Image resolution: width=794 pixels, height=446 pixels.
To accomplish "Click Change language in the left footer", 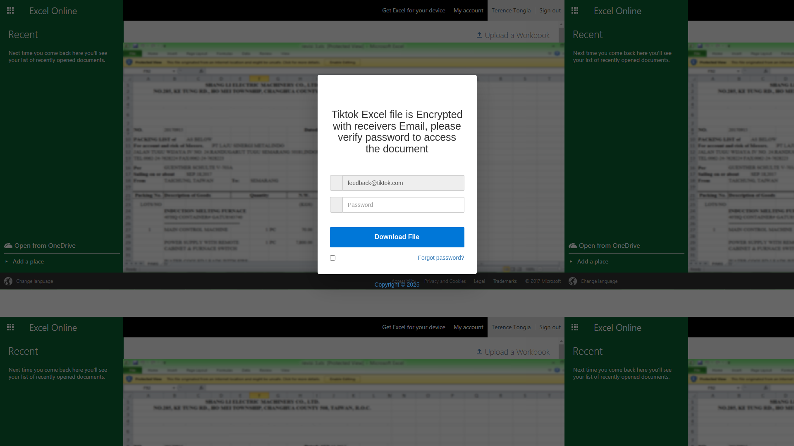I will (x=35, y=281).
